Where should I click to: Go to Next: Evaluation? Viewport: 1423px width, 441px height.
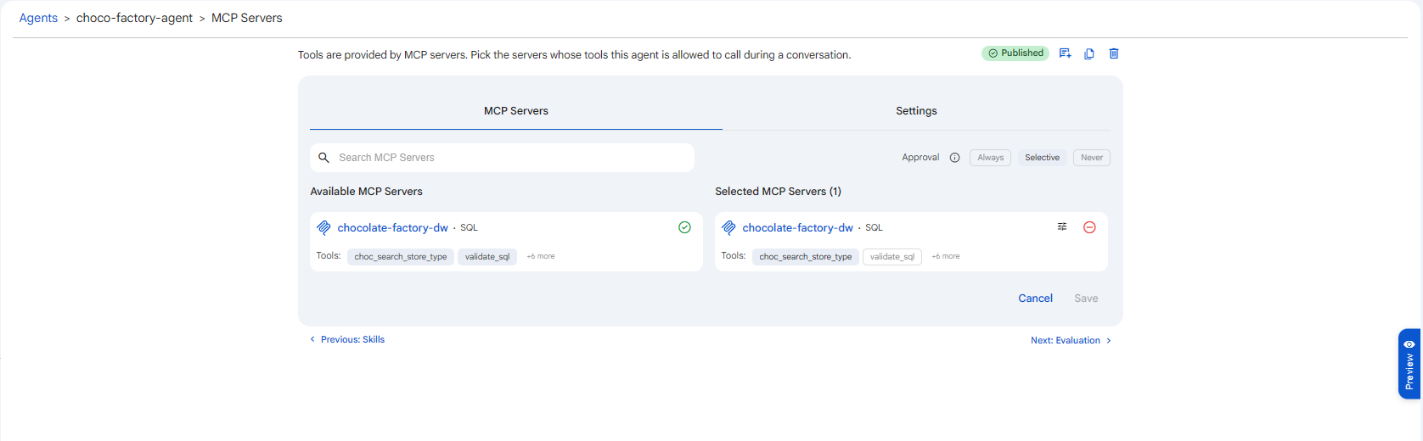(1071, 340)
